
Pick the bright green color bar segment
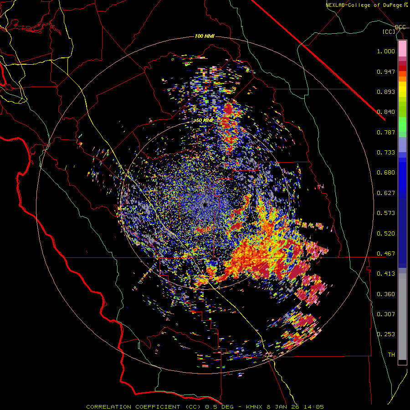[x=402, y=124]
